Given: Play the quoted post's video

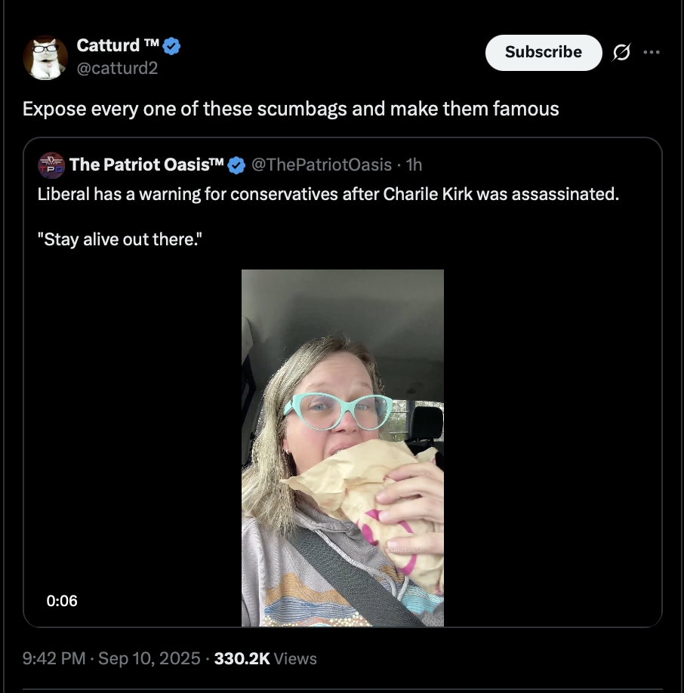Looking at the screenshot, I should (x=343, y=448).
